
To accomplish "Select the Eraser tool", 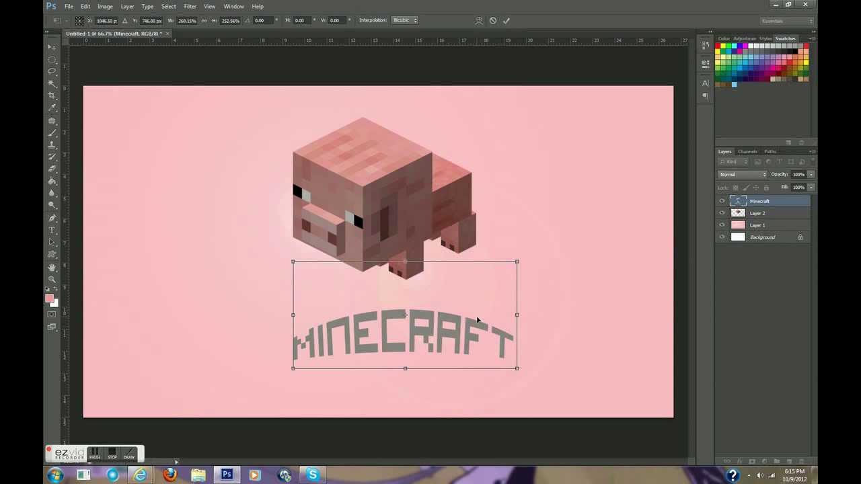I will pos(52,169).
